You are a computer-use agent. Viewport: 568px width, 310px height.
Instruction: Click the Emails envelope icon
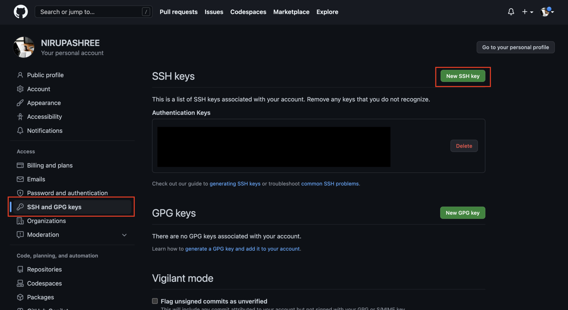[20, 179]
